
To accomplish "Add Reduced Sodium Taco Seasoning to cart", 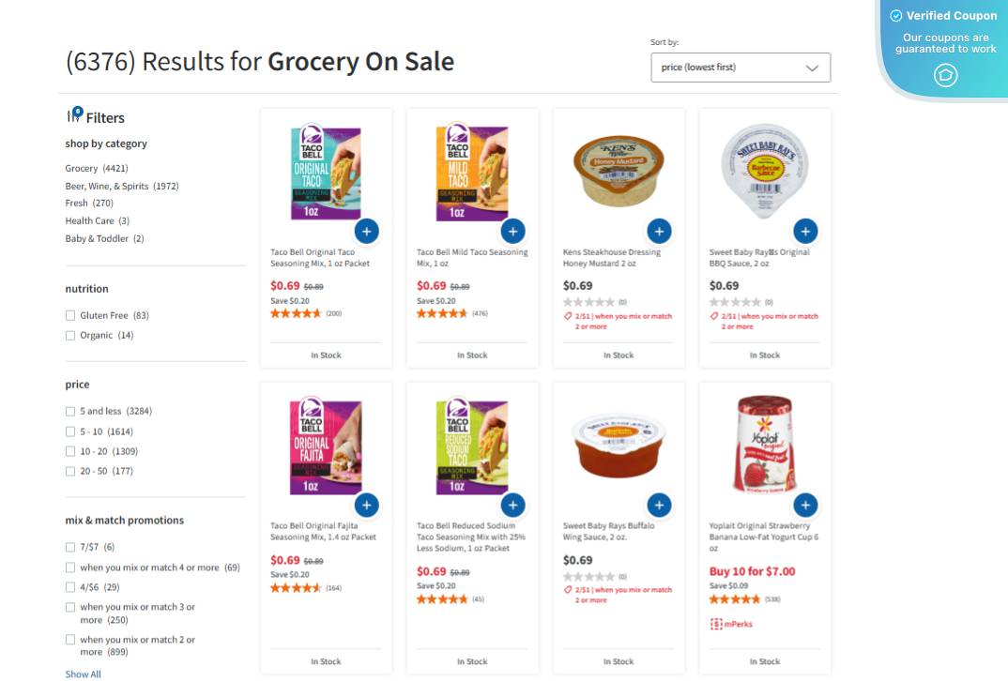I will (x=512, y=505).
